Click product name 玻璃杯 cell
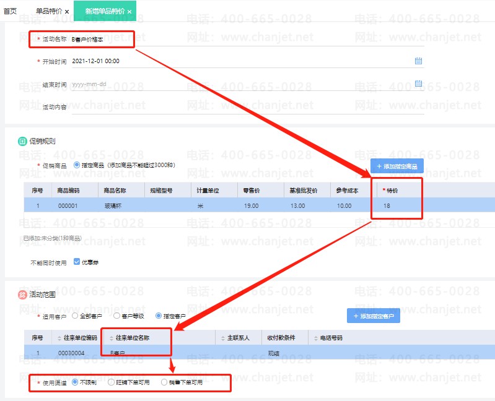 pyautogui.click(x=113, y=206)
